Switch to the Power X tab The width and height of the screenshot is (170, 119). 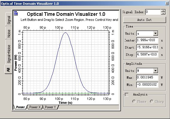click(35, 107)
